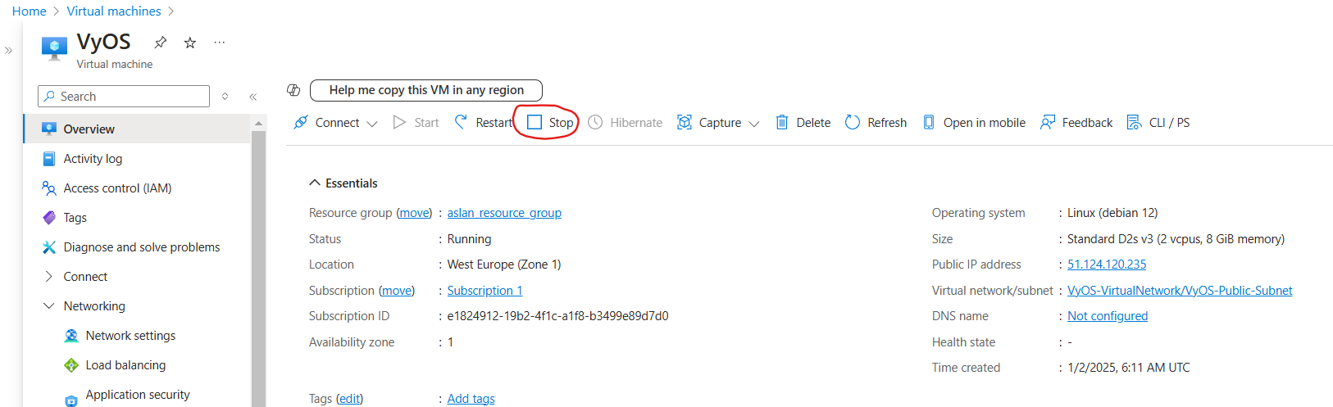
Task: Collapse the Essentials section
Action: (314, 183)
